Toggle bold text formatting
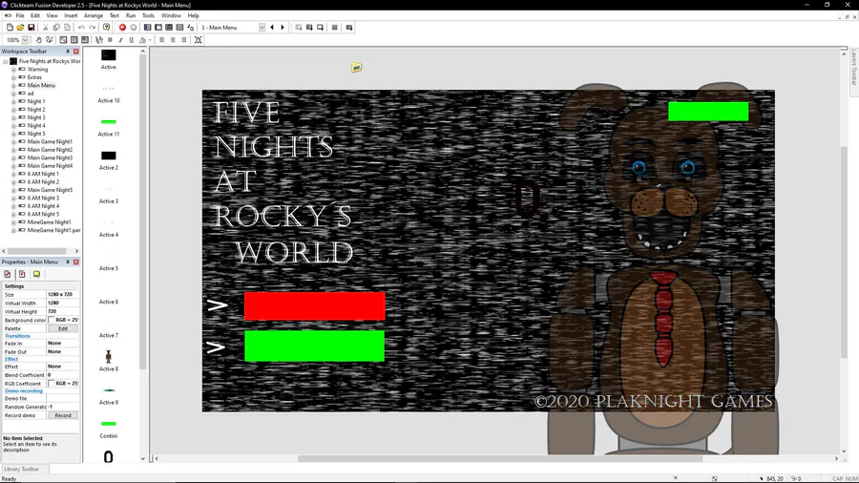859x483 pixels. click(110, 40)
